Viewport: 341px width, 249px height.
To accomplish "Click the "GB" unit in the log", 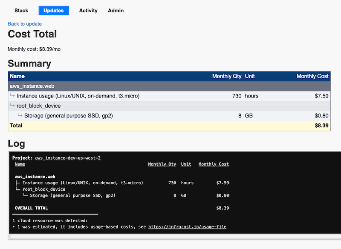I will point(184,196).
